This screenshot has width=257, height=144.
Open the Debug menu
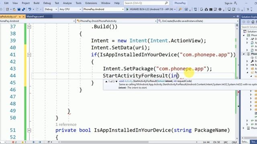(x=47, y=3)
